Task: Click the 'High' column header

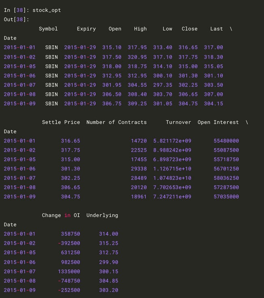Action: click(x=140, y=29)
